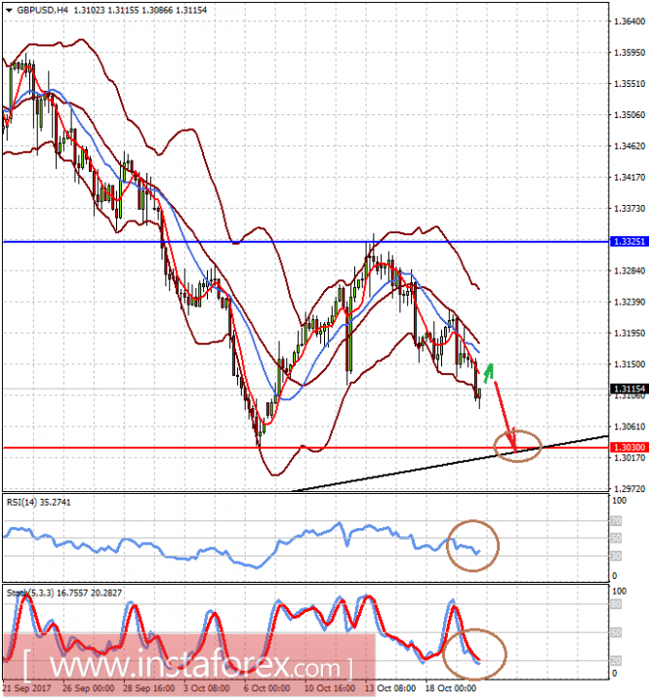
Task: Click the blue 1.33251 price level tag
Action: coord(629,241)
